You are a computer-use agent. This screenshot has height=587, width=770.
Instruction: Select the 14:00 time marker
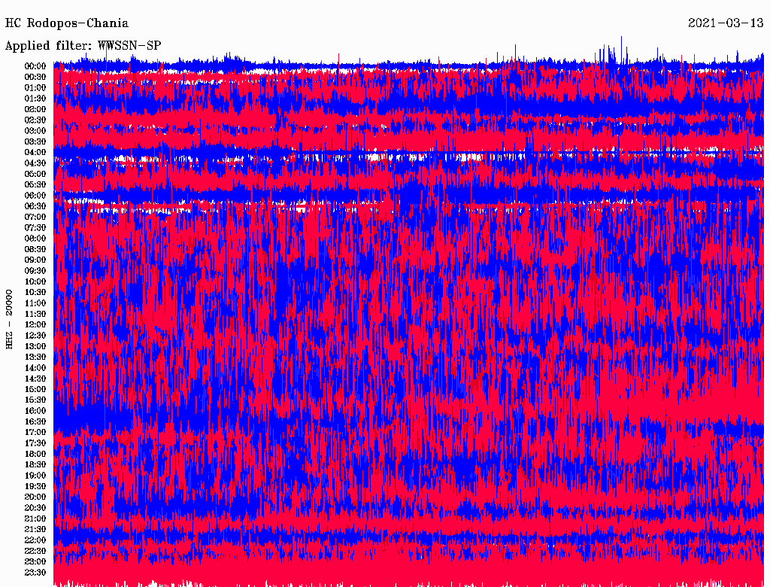tap(35, 368)
